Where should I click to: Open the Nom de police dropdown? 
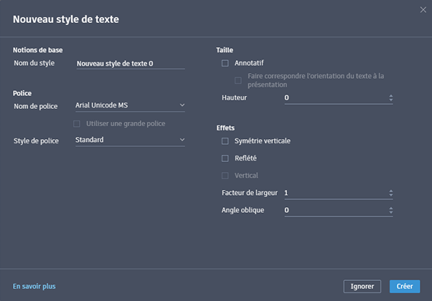[130, 105]
